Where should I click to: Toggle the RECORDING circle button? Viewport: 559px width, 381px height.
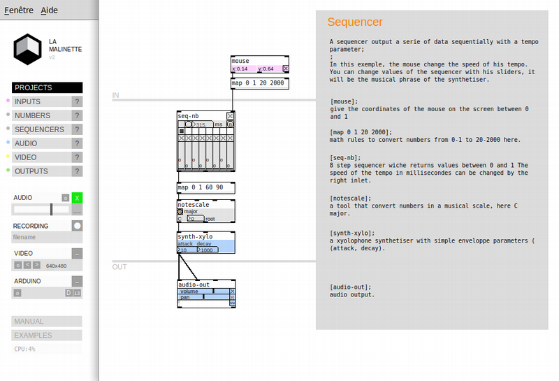pyautogui.click(x=77, y=226)
